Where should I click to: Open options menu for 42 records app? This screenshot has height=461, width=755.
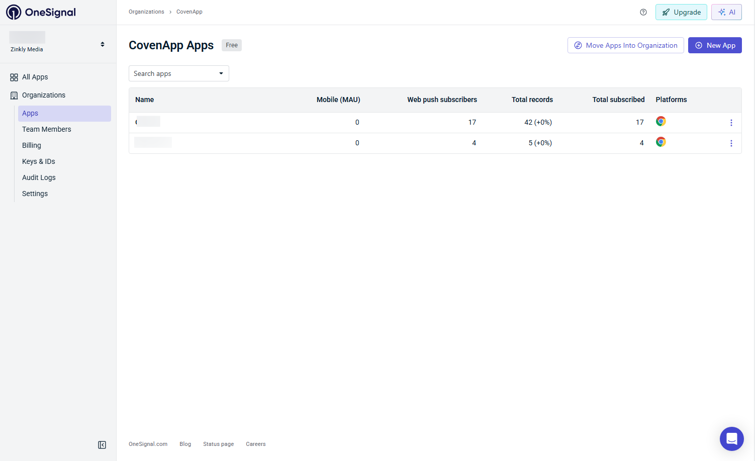click(731, 123)
